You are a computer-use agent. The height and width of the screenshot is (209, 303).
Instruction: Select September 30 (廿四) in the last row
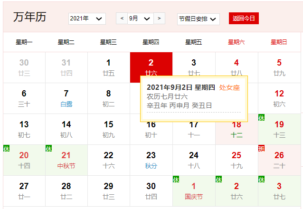tap(151, 191)
